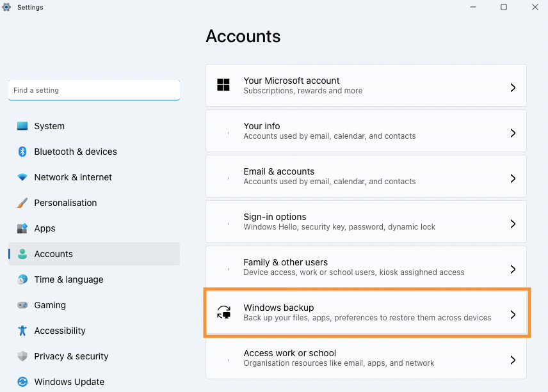Viewport: 548px width, 392px height.
Task: Click the Accessibility figure icon
Action: [22, 331]
